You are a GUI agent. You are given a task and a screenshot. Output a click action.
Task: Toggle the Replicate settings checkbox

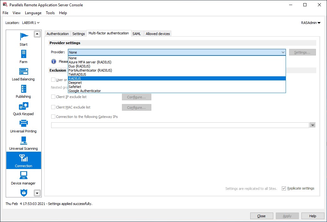[x=284, y=188]
